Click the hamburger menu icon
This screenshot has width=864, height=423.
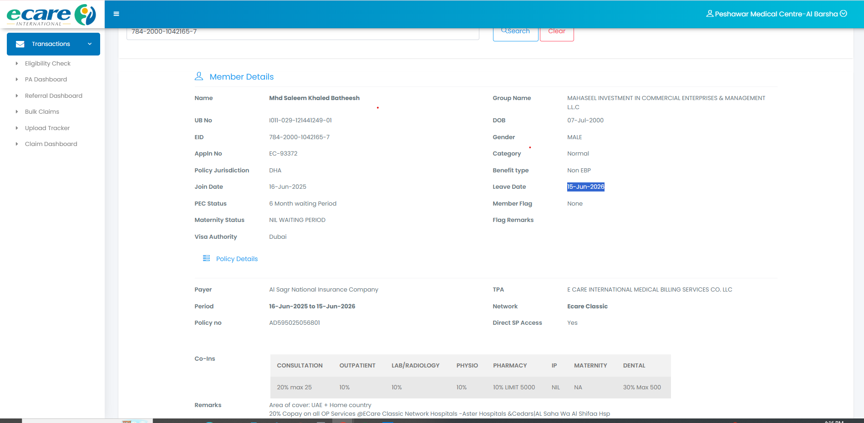pos(117,14)
